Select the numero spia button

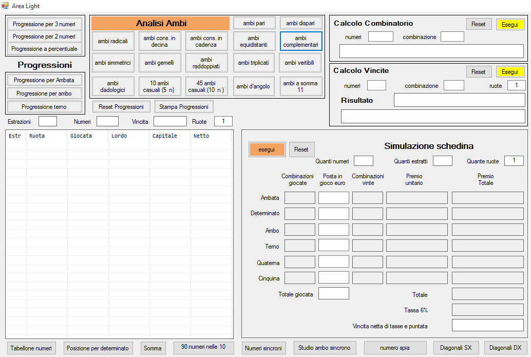(395, 348)
